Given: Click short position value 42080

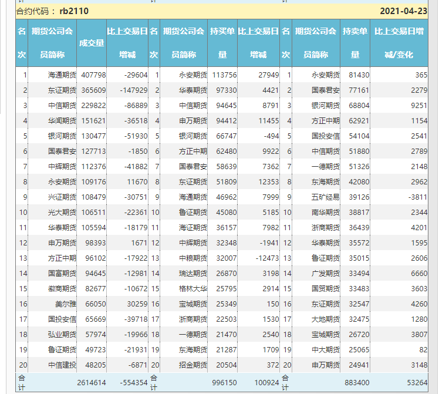Looking at the screenshot, I should click(359, 182).
